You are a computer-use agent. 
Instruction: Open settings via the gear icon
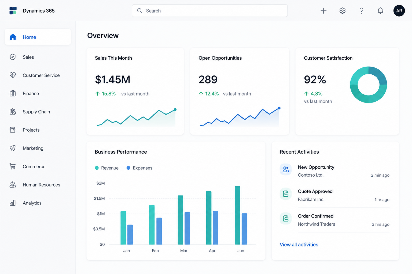click(x=343, y=11)
